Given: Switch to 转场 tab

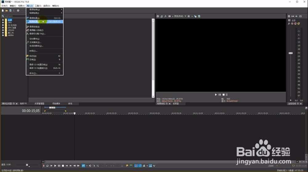Looking at the screenshot, I should 70,104.
